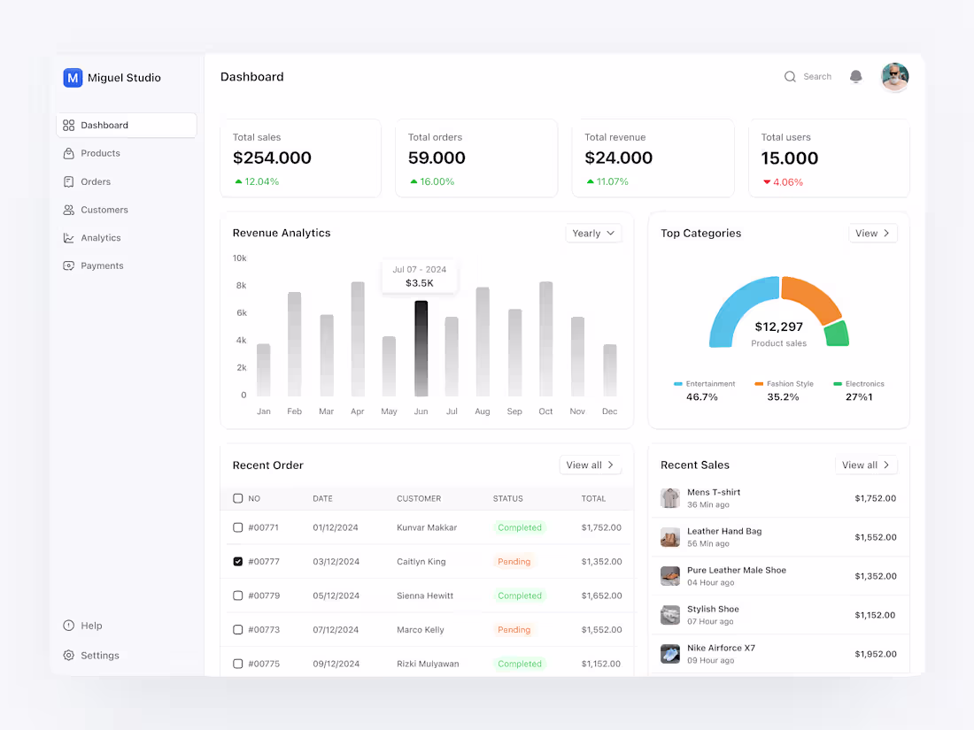Open search using the magnifier icon
This screenshot has width=974, height=730.
(x=789, y=77)
